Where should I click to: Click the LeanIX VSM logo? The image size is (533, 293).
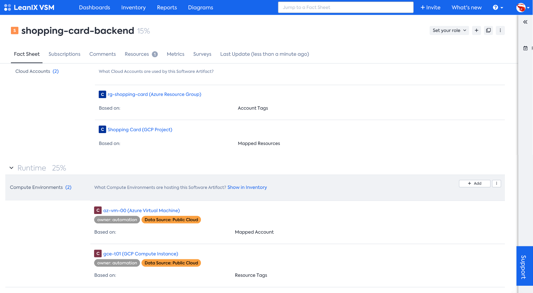(x=29, y=7)
